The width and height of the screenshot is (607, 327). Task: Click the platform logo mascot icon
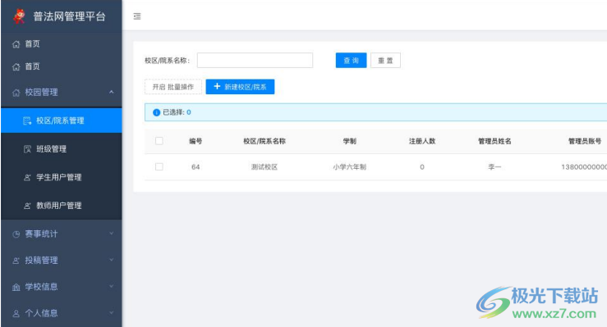[19, 16]
